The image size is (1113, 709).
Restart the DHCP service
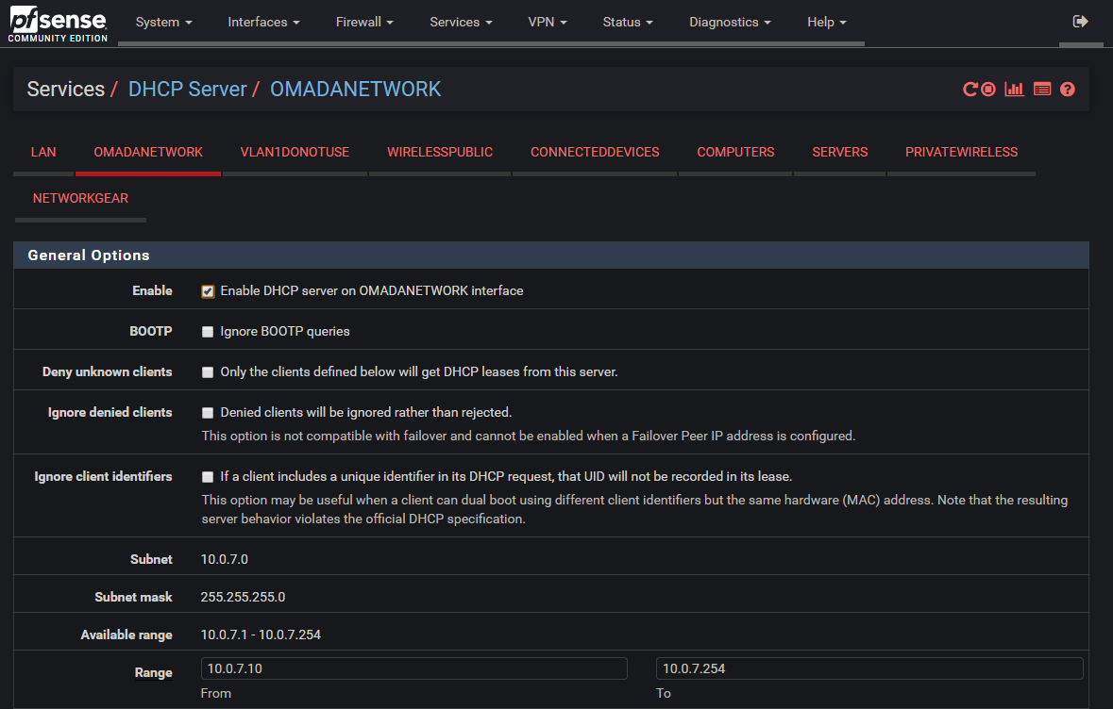969,89
